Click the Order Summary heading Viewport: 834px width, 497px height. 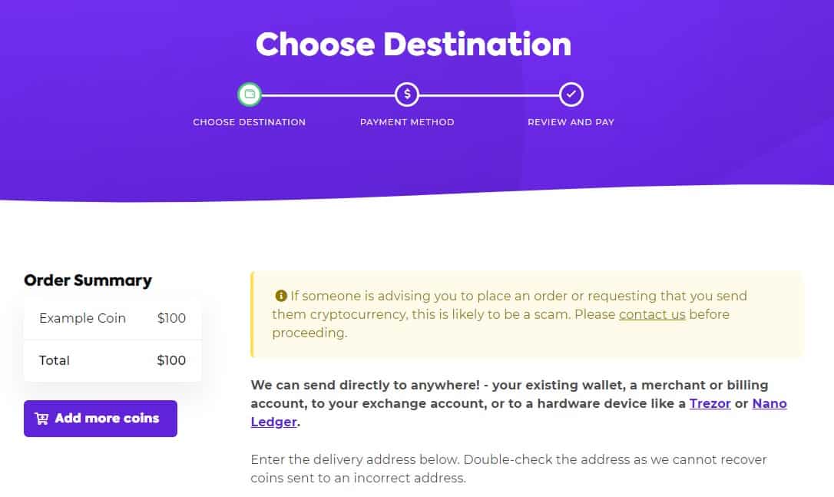87,280
